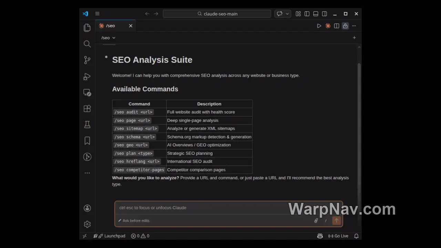Open the Copilot chat icon in title bar
The height and width of the screenshot is (248, 441).
point(279,14)
